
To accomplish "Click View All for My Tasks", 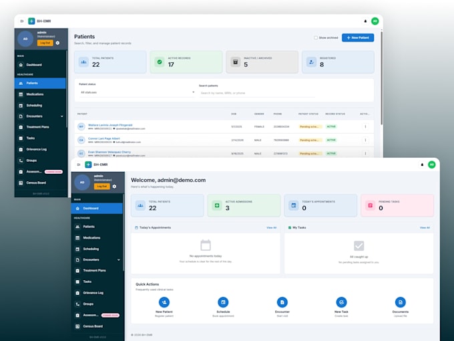I will click(x=425, y=228).
